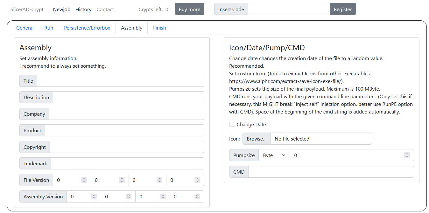Open the Persistence/Errorbox tab
Screen dimensions: 429x213
tap(87, 28)
